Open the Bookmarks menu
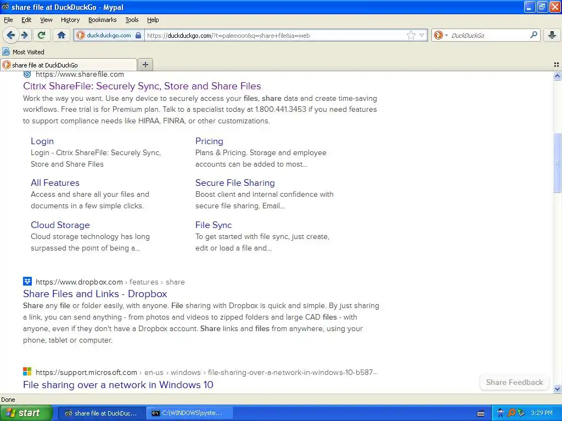Image resolution: width=562 pixels, height=421 pixels. (x=103, y=20)
